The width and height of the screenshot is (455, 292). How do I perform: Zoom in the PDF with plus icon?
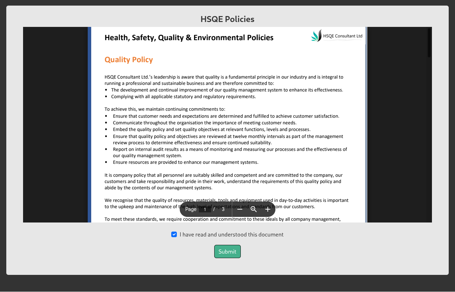click(x=268, y=209)
